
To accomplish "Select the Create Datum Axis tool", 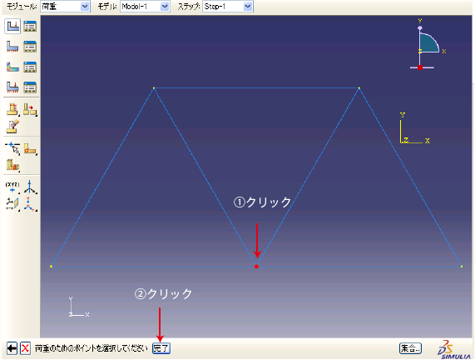I will [30, 187].
